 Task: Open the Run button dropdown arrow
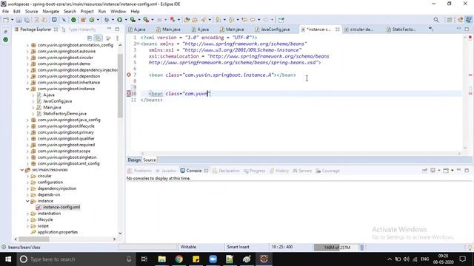[x=126, y=20]
